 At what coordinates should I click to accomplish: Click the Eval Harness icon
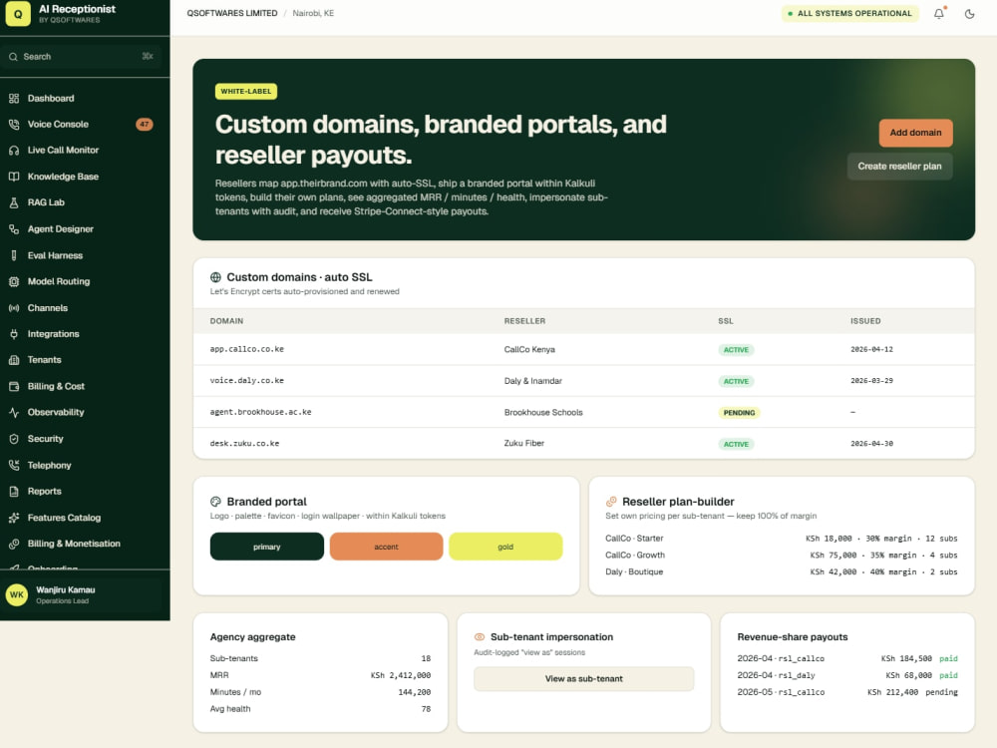tap(14, 255)
